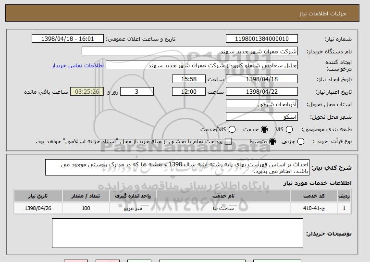The image size is (370, 262).
Task: Click service code cell ج-41-410
Action: point(314,208)
